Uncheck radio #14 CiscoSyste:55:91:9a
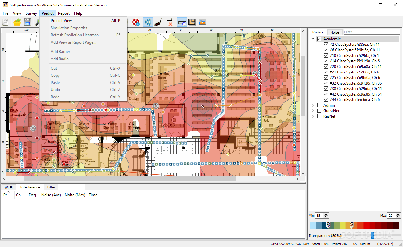 [326, 61]
